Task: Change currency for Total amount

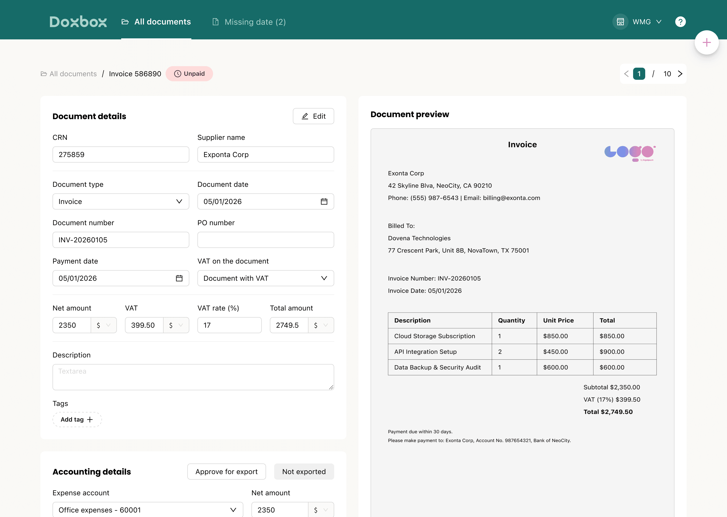Action: (321, 325)
